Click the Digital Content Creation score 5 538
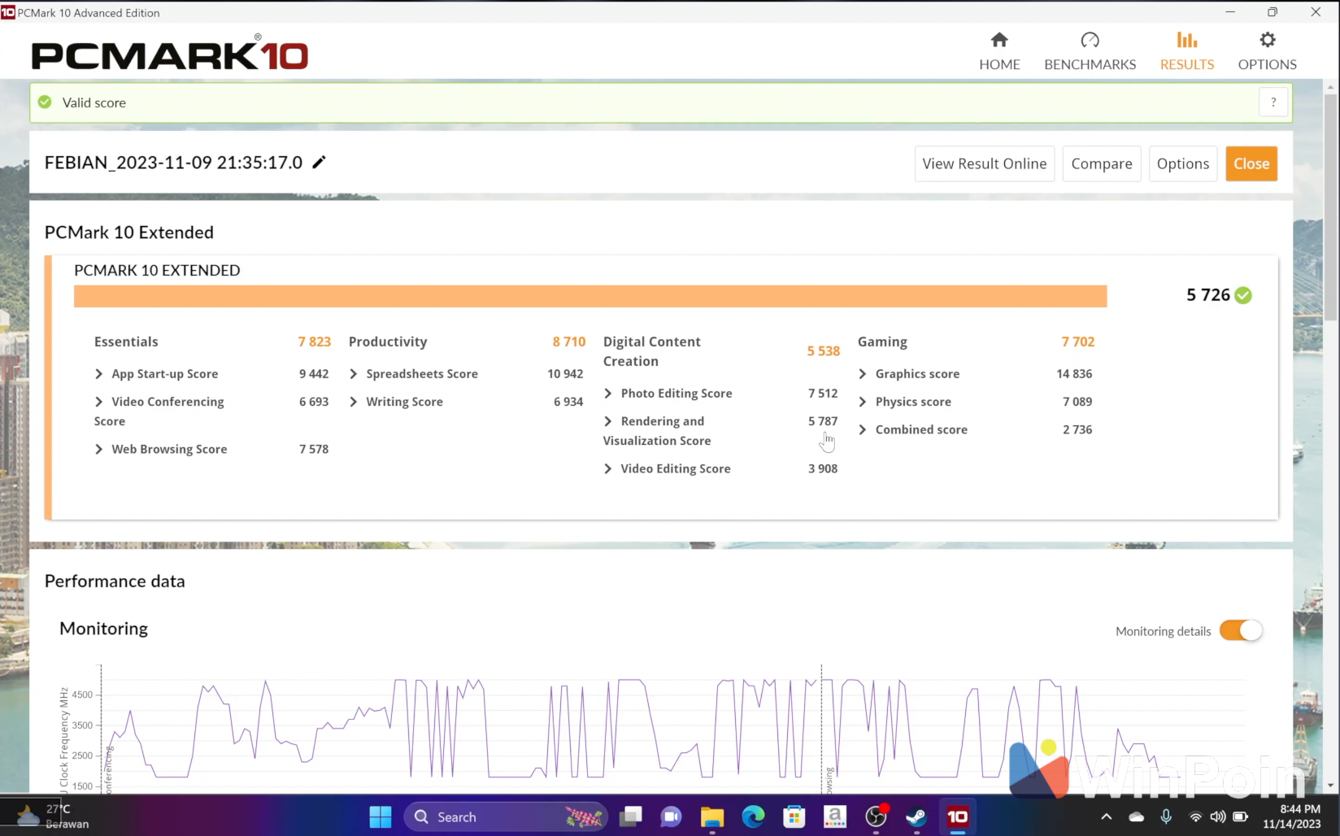This screenshot has width=1340, height=836. [823, 351]
